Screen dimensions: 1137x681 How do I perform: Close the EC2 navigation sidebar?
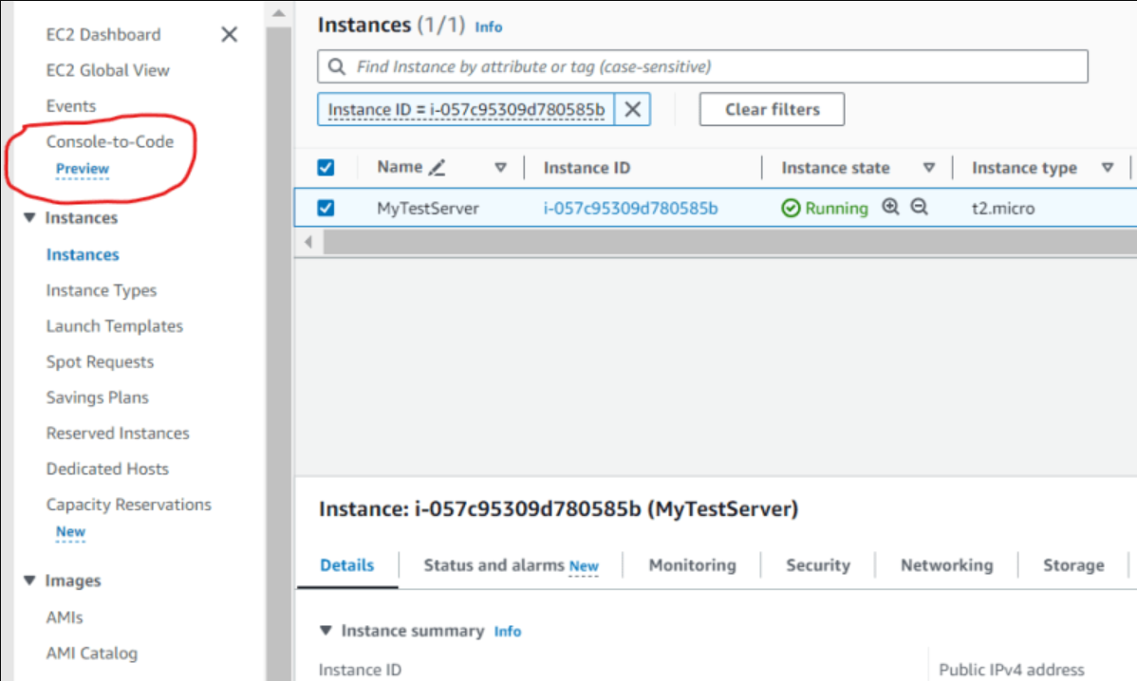(229, 35)
